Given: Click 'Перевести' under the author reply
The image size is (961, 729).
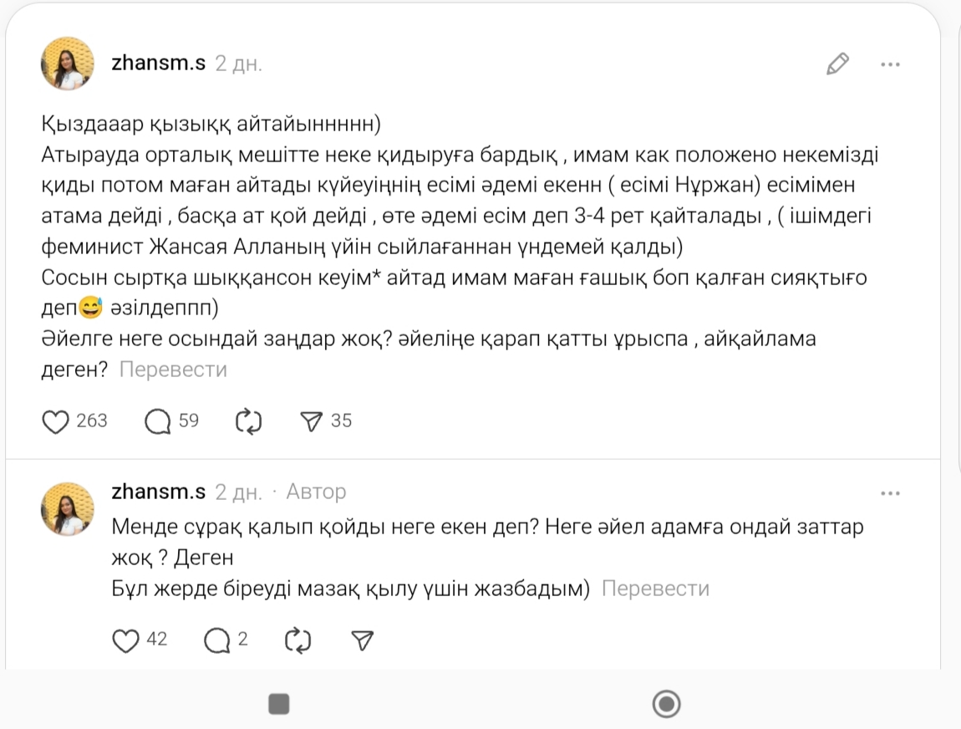Looking at the screenshot, I should coord(655,589).
